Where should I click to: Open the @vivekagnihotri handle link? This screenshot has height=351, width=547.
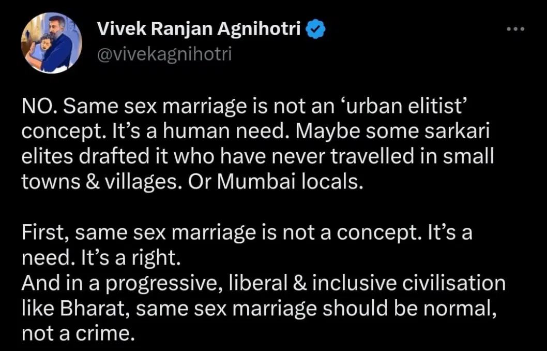pyautogui.click(x=164, y=53)
